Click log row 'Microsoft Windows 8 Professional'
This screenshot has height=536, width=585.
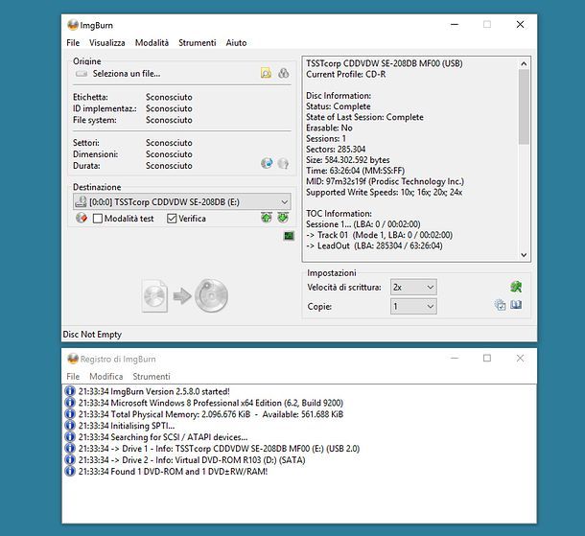(x=211, y=403)
